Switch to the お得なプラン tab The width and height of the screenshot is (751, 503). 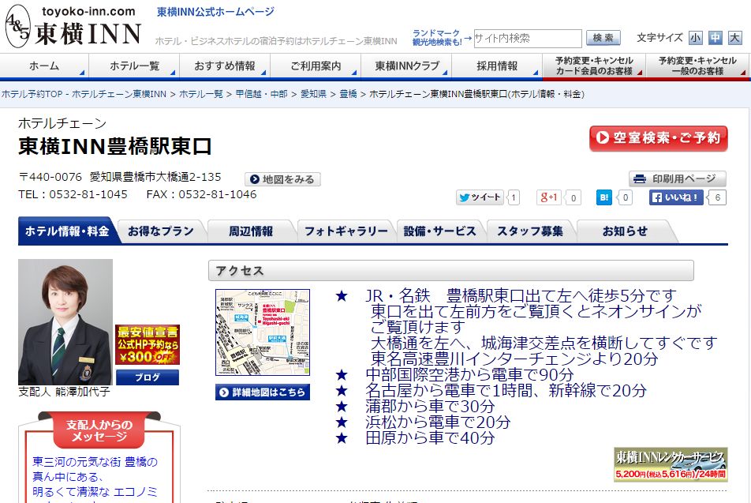click(161, 231)
